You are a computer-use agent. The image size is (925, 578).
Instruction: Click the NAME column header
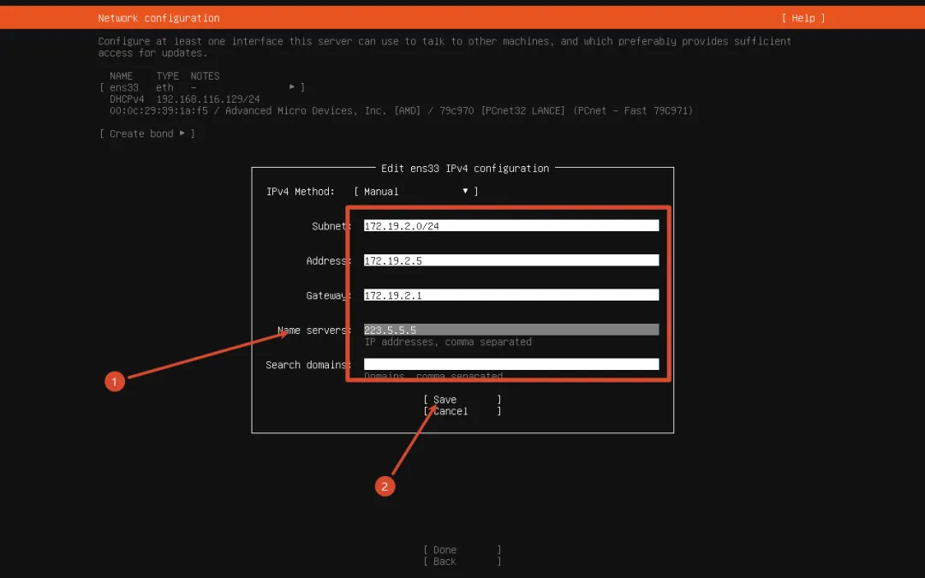click(121, 76)
